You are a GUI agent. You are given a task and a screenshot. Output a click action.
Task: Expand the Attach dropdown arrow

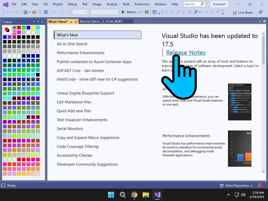tap(140, 12)
